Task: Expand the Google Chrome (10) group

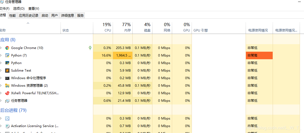Action: pos(1,48)
